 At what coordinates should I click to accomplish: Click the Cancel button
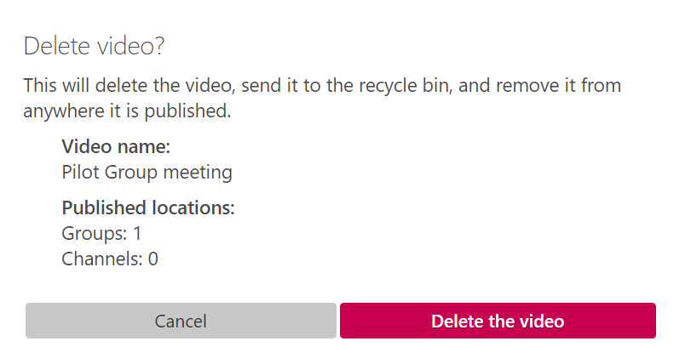click(181, 321)
